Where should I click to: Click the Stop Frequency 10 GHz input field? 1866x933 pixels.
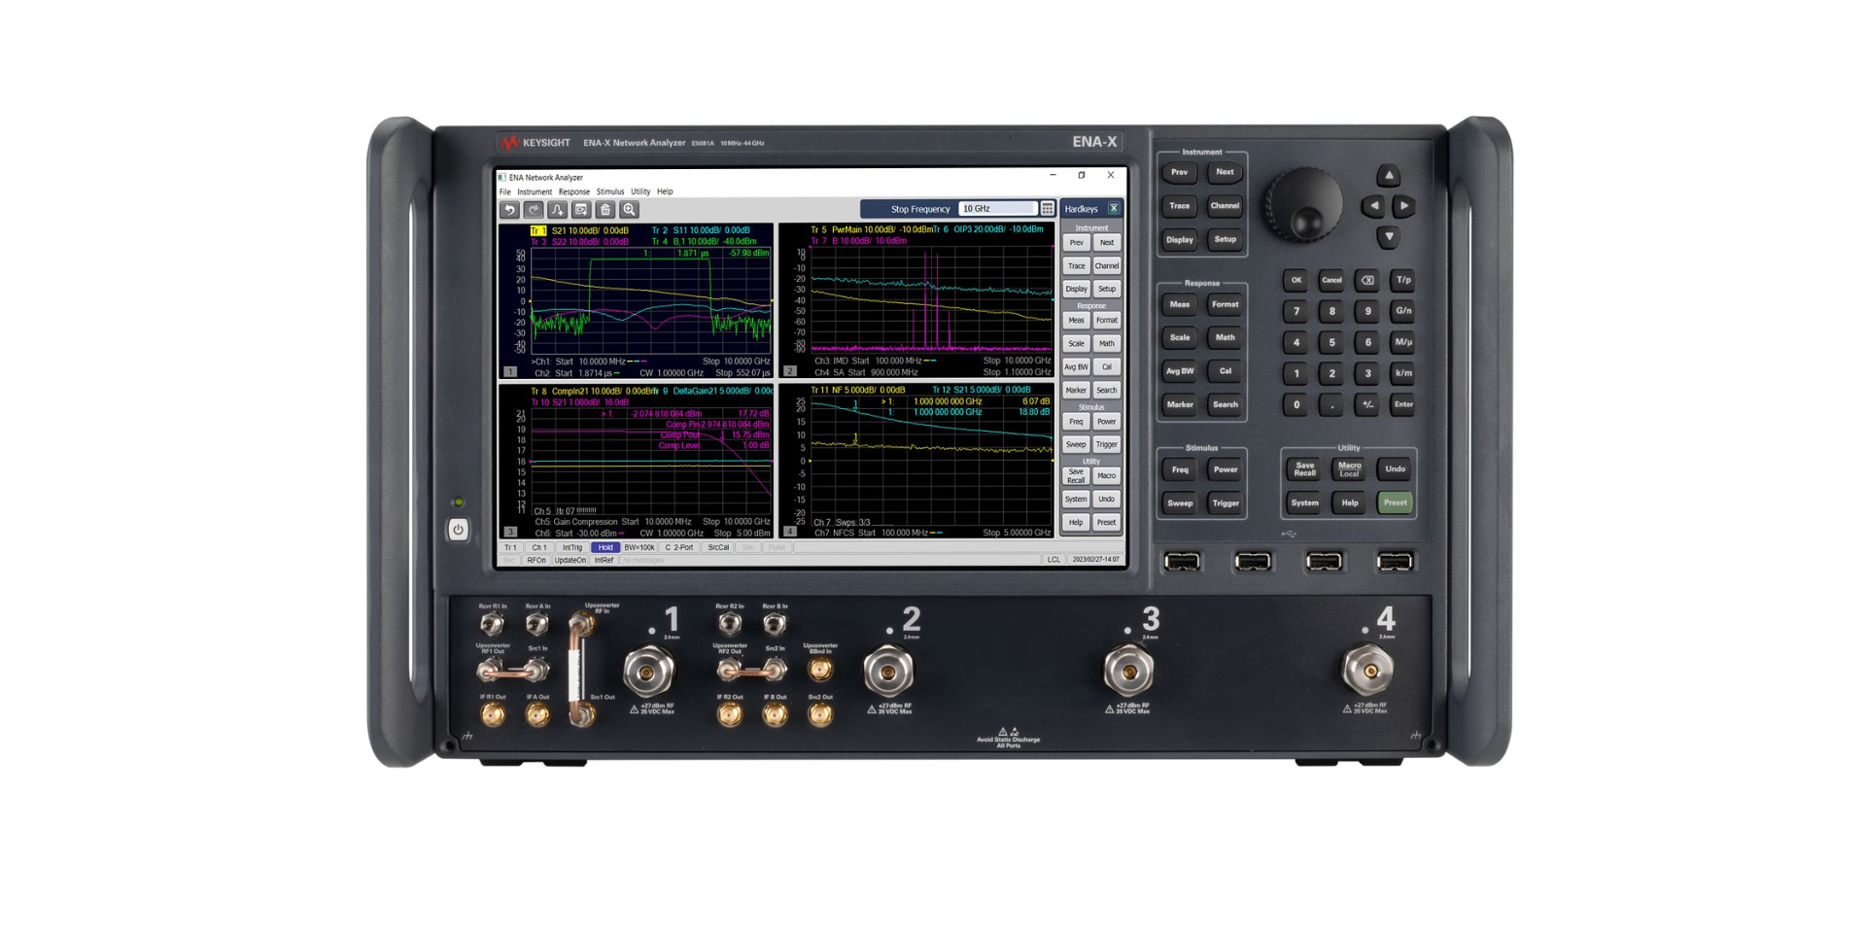click(x=997, y=208)
